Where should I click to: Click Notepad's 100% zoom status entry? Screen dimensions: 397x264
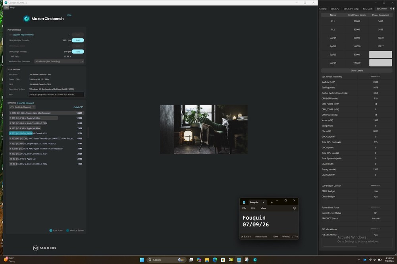pos(276,237)
